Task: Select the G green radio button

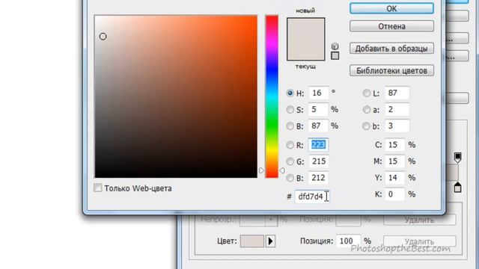Action: coord(290,161)
